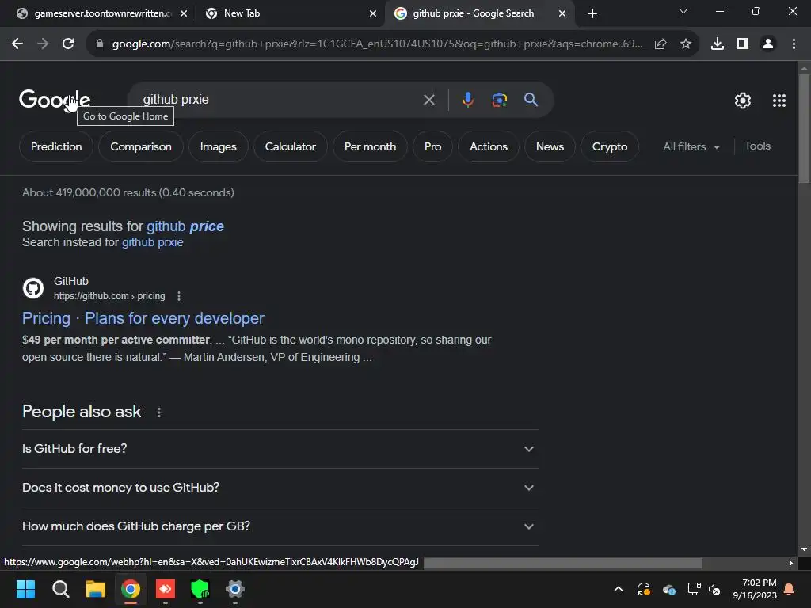Click the corrected 'github price' link
This screenshot has height=608, width=811.
coord(185,226)
